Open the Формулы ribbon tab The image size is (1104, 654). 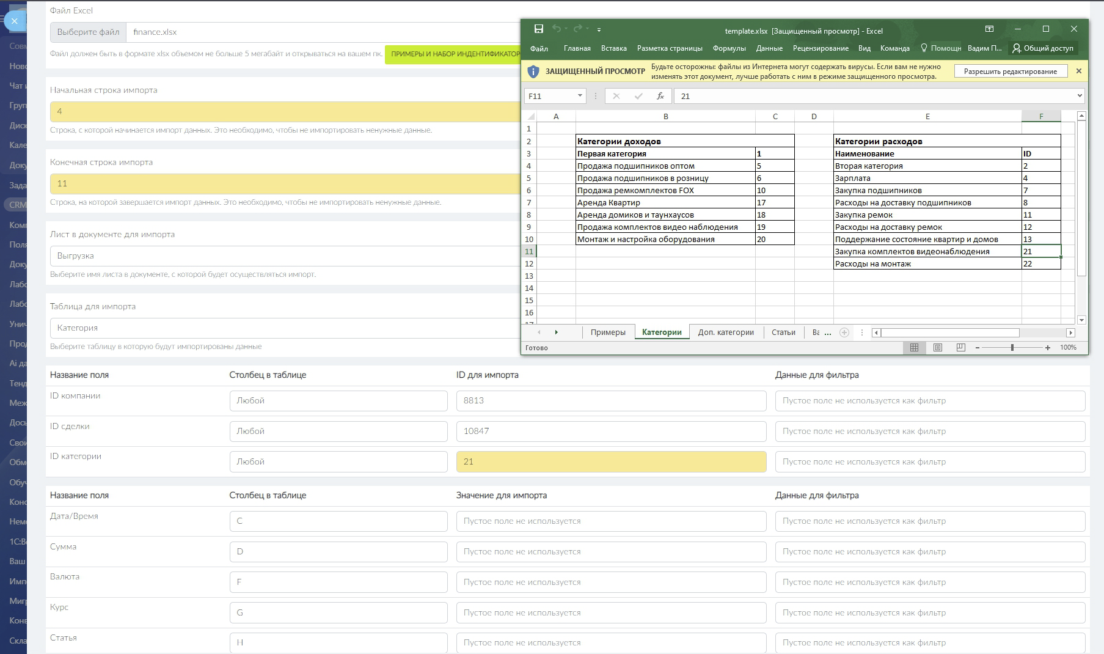pyautogui.click(x=729, y=48)
